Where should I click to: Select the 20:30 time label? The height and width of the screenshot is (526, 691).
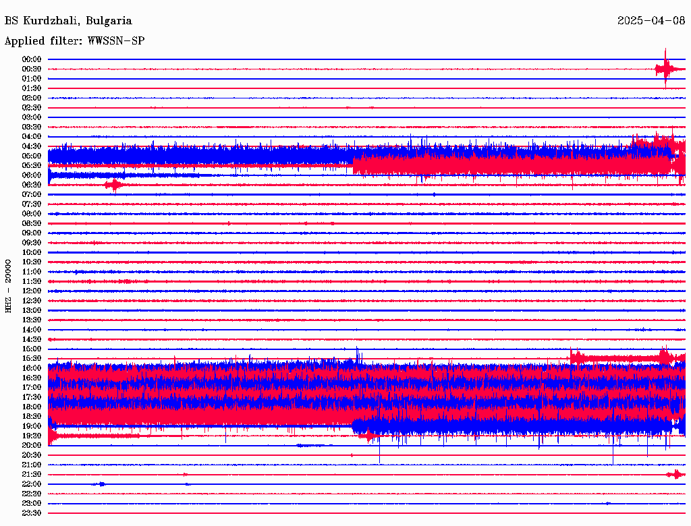click(x=32, y=455)
